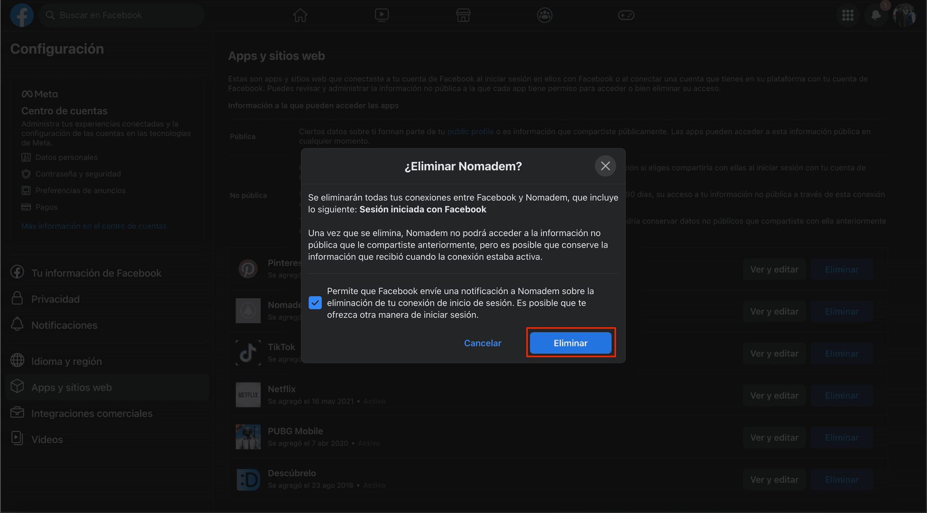The image size is (927, 513).
Task: Click the Apps y sitios web cube icon
Action: pyautogui.click(x=17, y=387)
